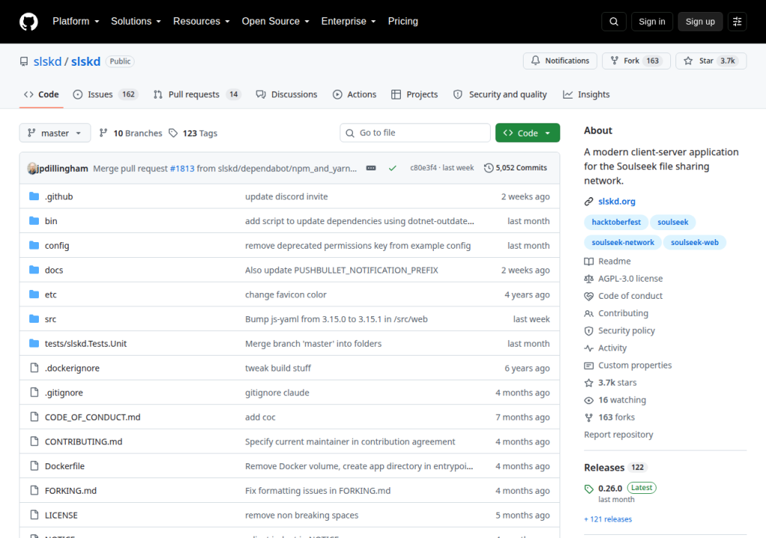Click the AGPL-3.0 license scale icon
Image resolution: width=766 pixels, height=538 pixels.
[x=589, y=279]
